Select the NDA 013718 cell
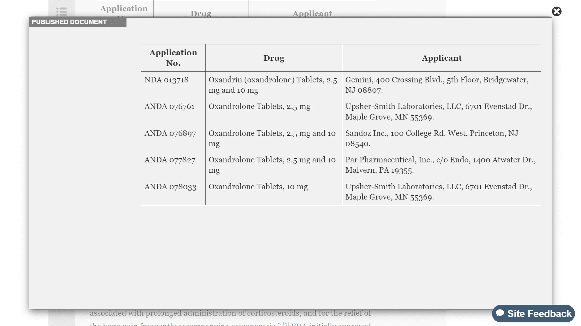Image resolution: width=581 pixels, height=326 pixels. click(x=173, y=85)
